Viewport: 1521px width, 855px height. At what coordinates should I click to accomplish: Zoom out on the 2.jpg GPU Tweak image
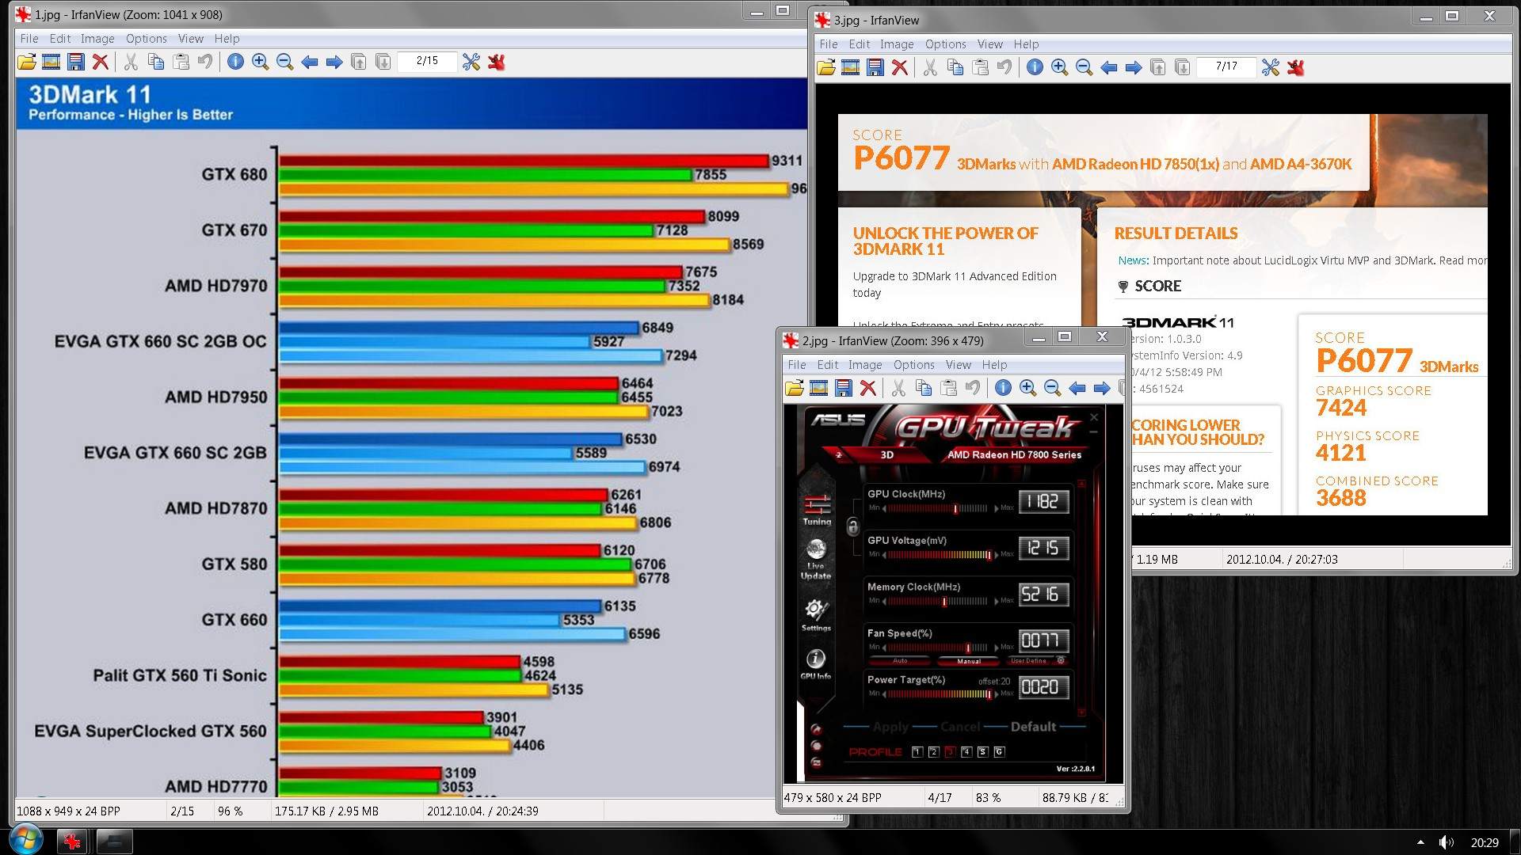[x=1052, y=388]
